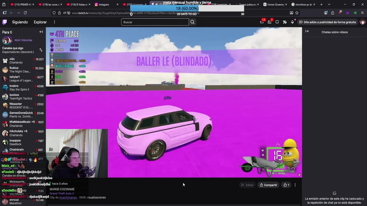Screen dimensions: 367x206
Task: Like the clip with thumbs up
Action: pyautogui.click(x=286, y=185)
